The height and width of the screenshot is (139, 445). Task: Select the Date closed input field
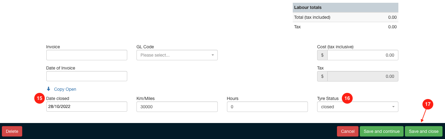87,107
